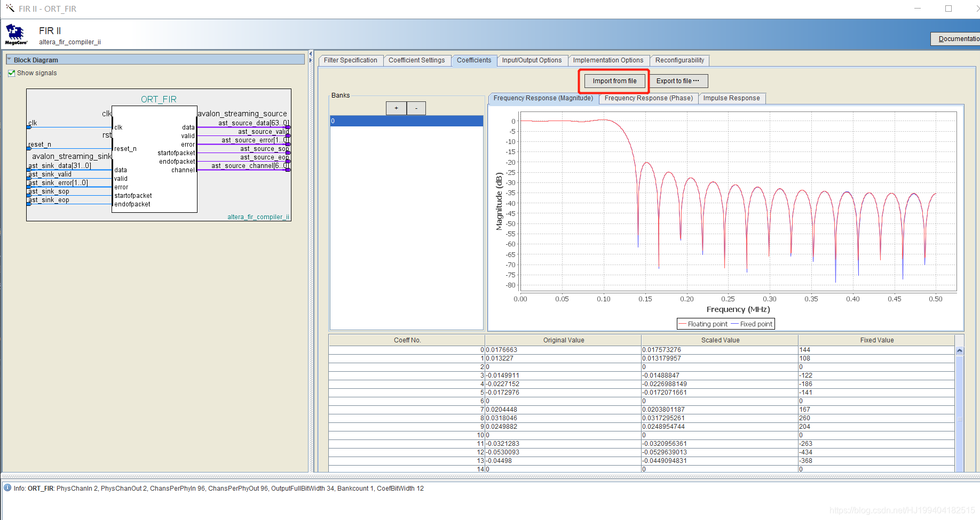Open the Implementation Options tab
The width and height of the screenshot is (980, 520).
(608, 60)
